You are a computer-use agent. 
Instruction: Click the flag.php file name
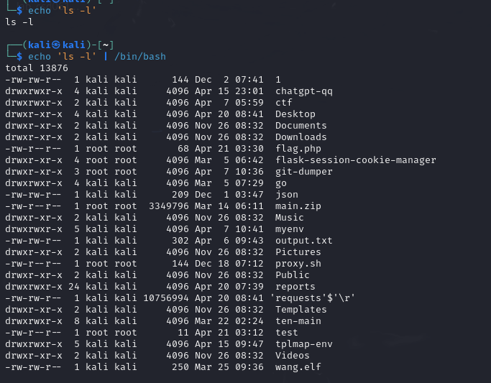(298, 149)
